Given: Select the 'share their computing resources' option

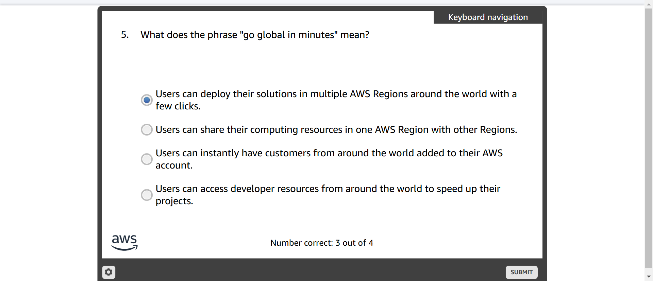Looking at the screenshot, I should 147,129.
